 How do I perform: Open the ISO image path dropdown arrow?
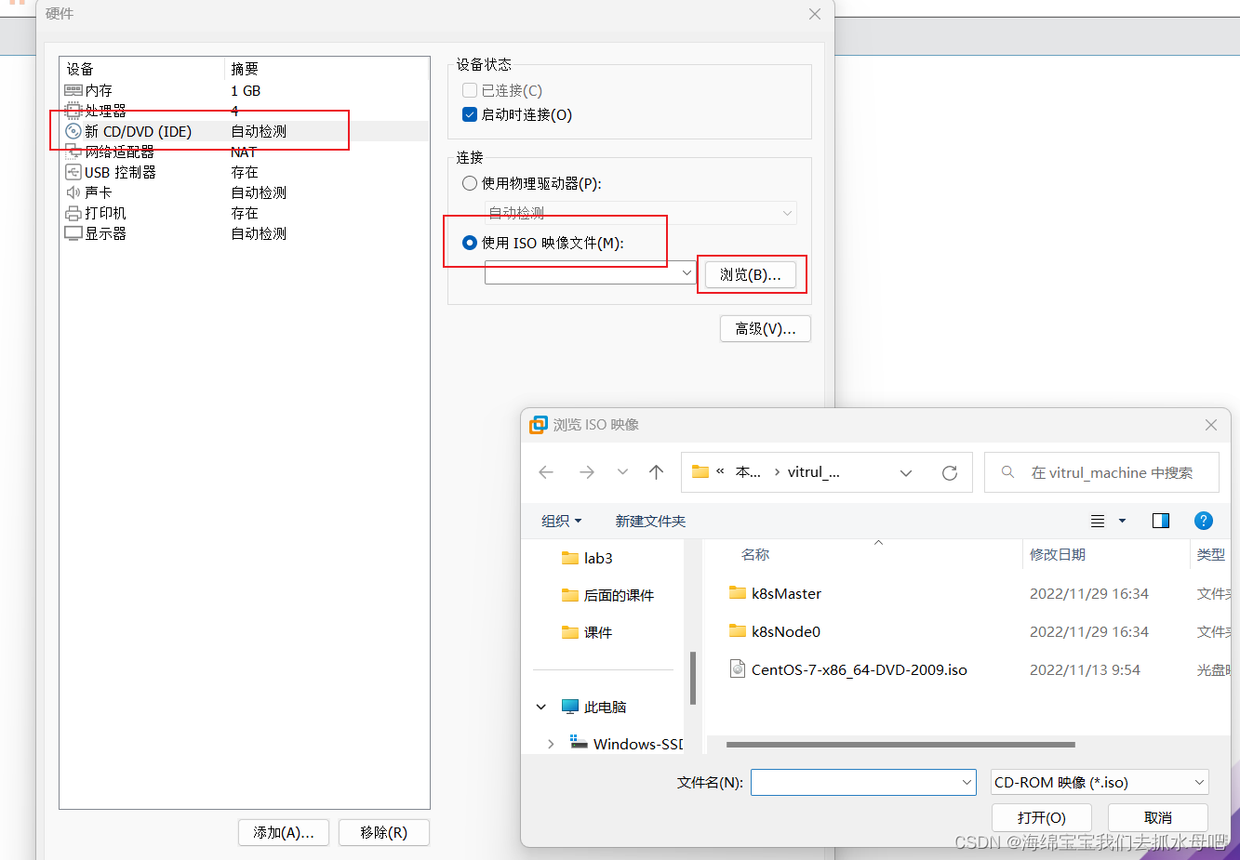tap(687, 272)
